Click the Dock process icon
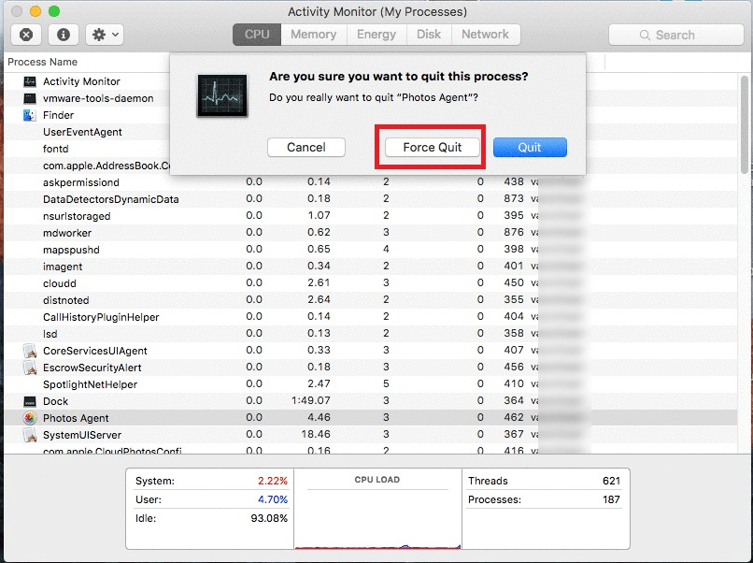Image resolution: width=753 pixels, height=563 pixels. [30, 401]
